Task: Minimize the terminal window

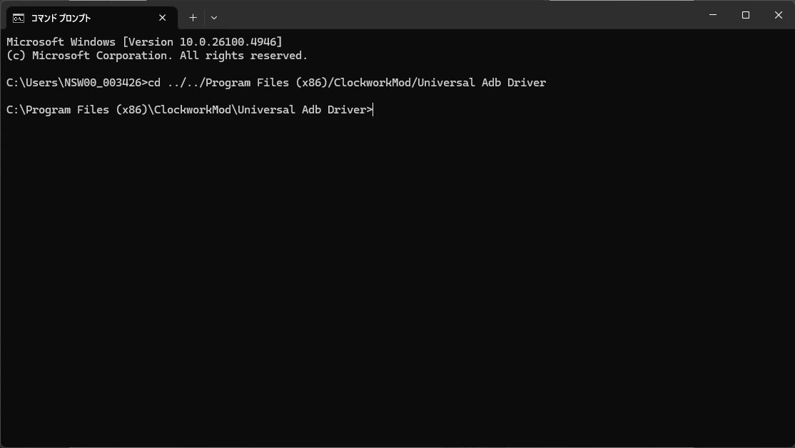Action: (x=713, y=15)
